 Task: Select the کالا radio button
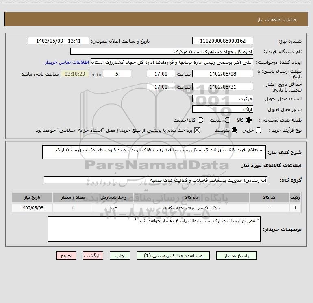pos(249,120)
